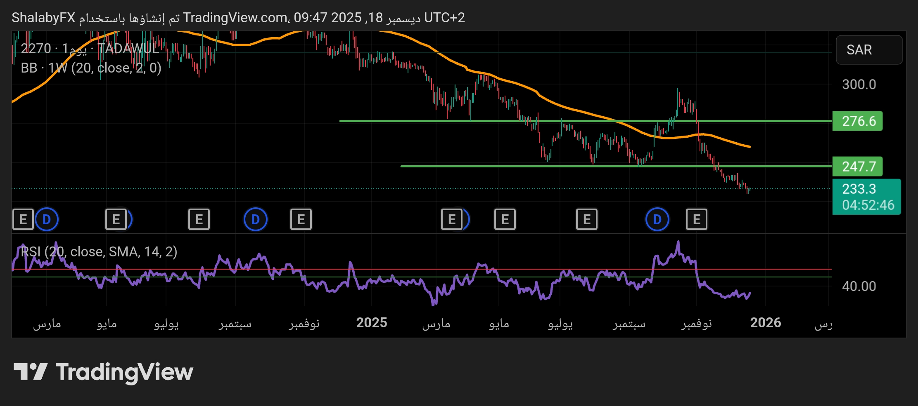Select the 247.7 green price label
The image size is (918, 406).
coord(857,167)
